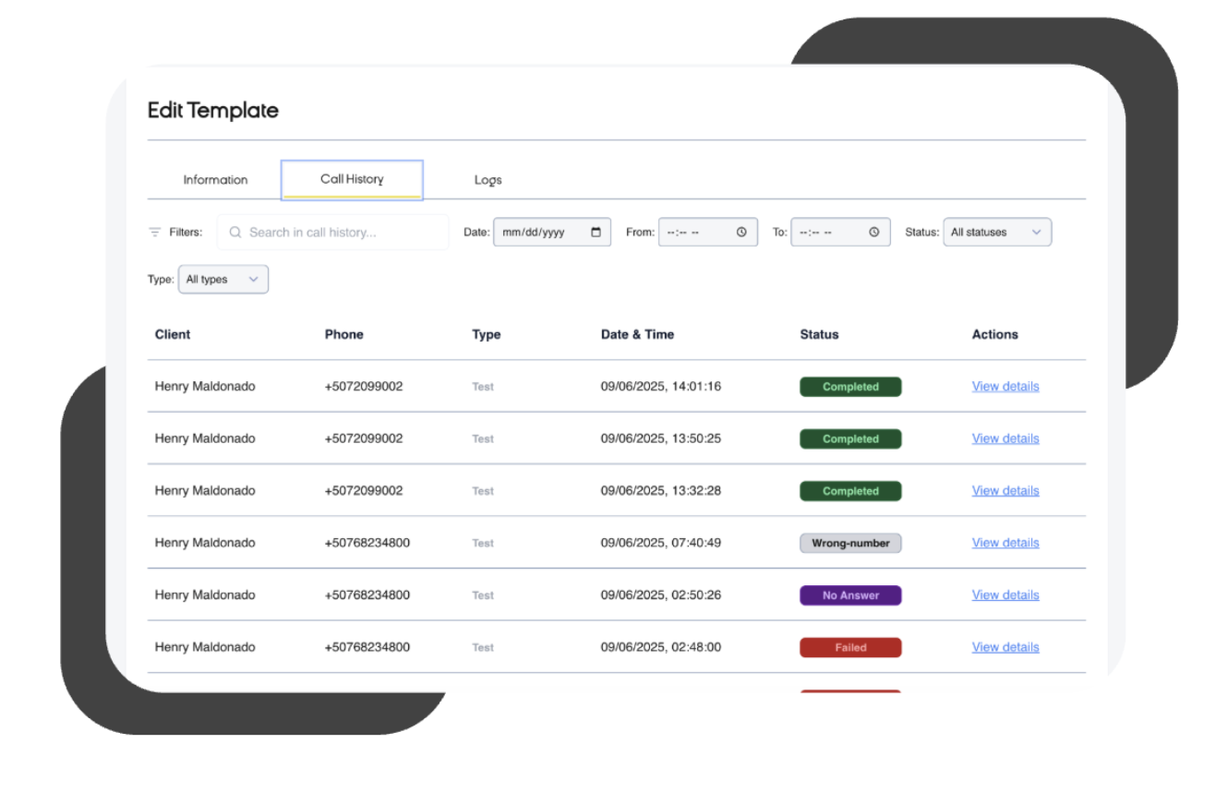1228x792 pixels.
Task: View details of the Wrong-number call
Action: [1005, 543]
